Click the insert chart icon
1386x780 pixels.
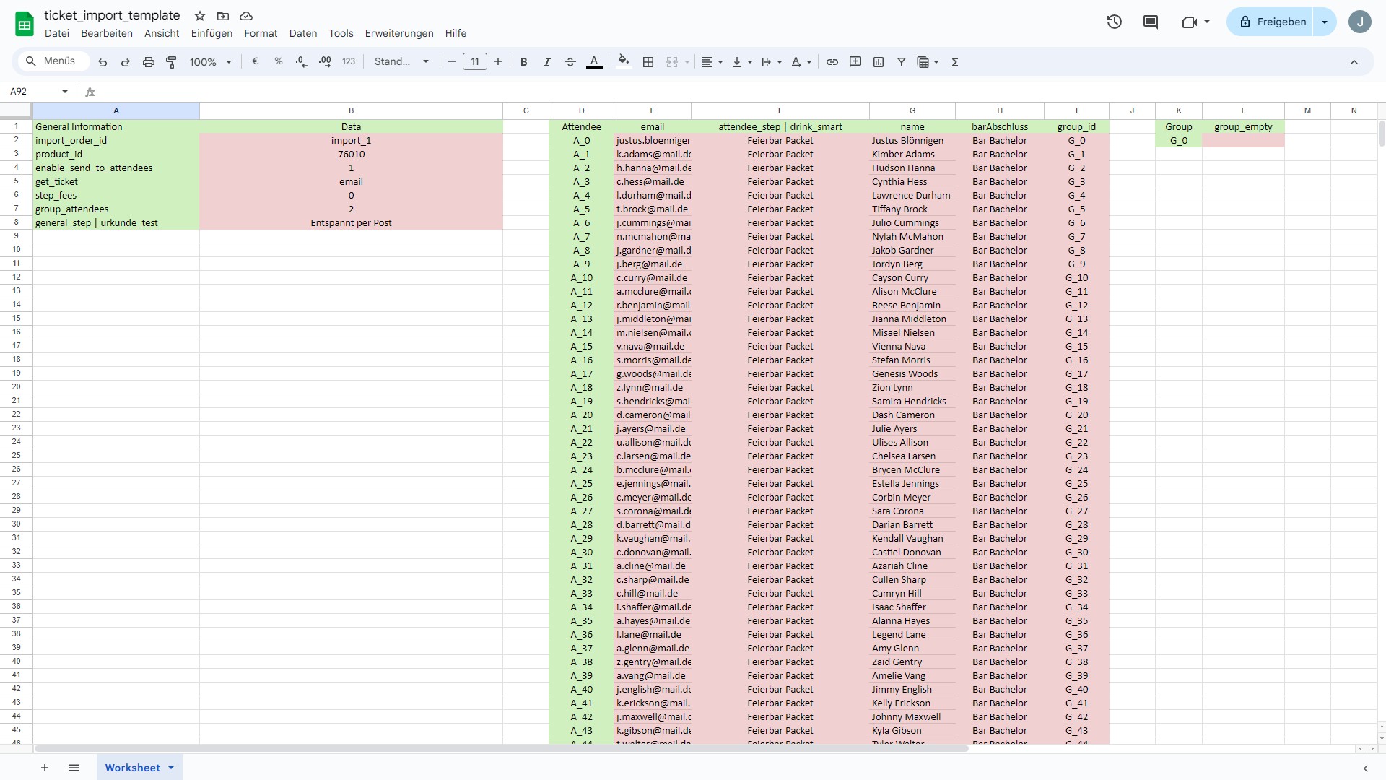pos(879,63)
